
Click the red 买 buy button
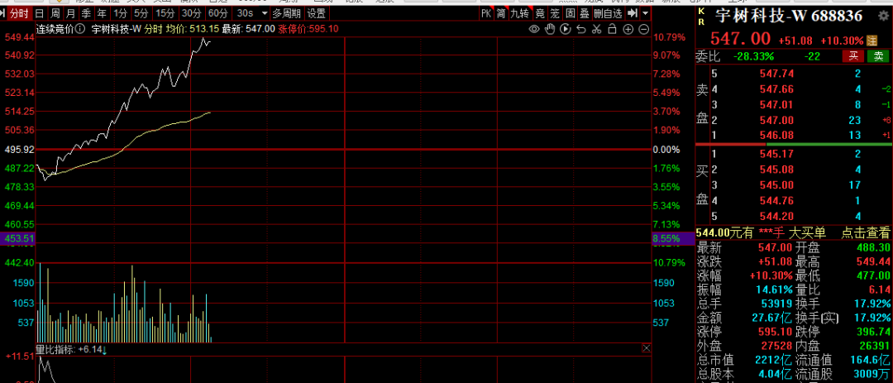click(853, 56)
